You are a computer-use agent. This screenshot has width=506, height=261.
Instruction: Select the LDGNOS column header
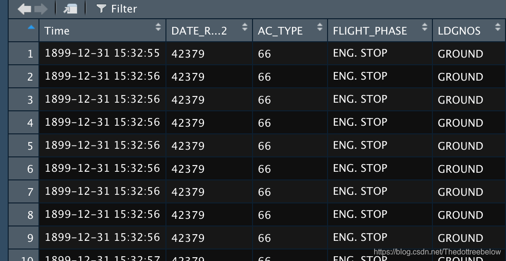tap(469, 31)
